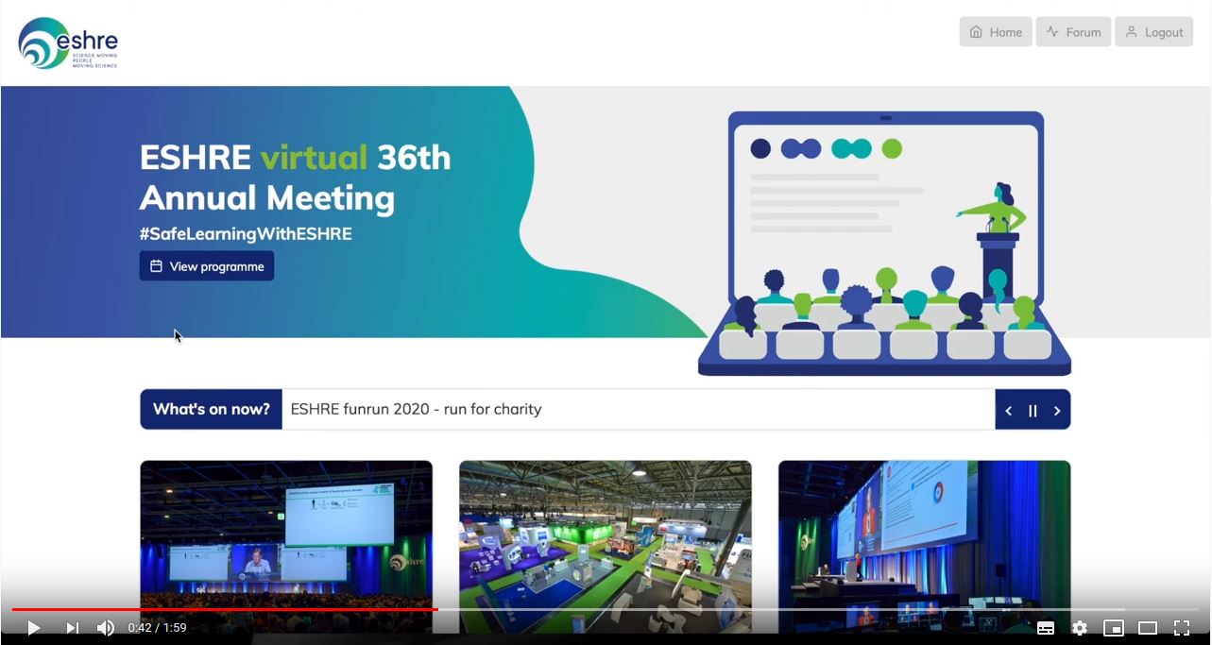Show next What's on now item
Image resolution: width=1212 pixels, height=645 pixels.
(x=1057, y=411)
